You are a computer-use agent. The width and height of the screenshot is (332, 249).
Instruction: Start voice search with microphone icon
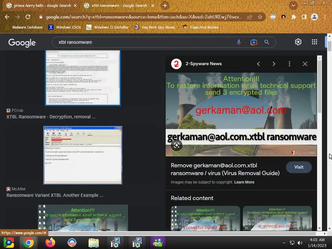click(239, 42)
